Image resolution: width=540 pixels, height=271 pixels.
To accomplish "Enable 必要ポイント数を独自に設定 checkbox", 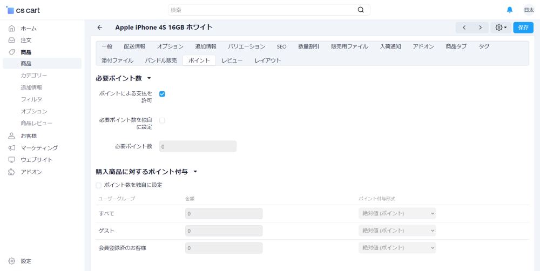I will (x=162, y=120).
